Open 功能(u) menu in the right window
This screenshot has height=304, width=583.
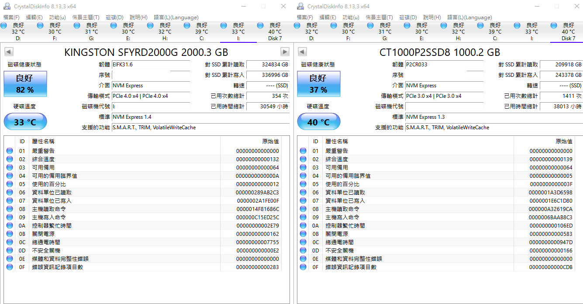pos(351,17)
